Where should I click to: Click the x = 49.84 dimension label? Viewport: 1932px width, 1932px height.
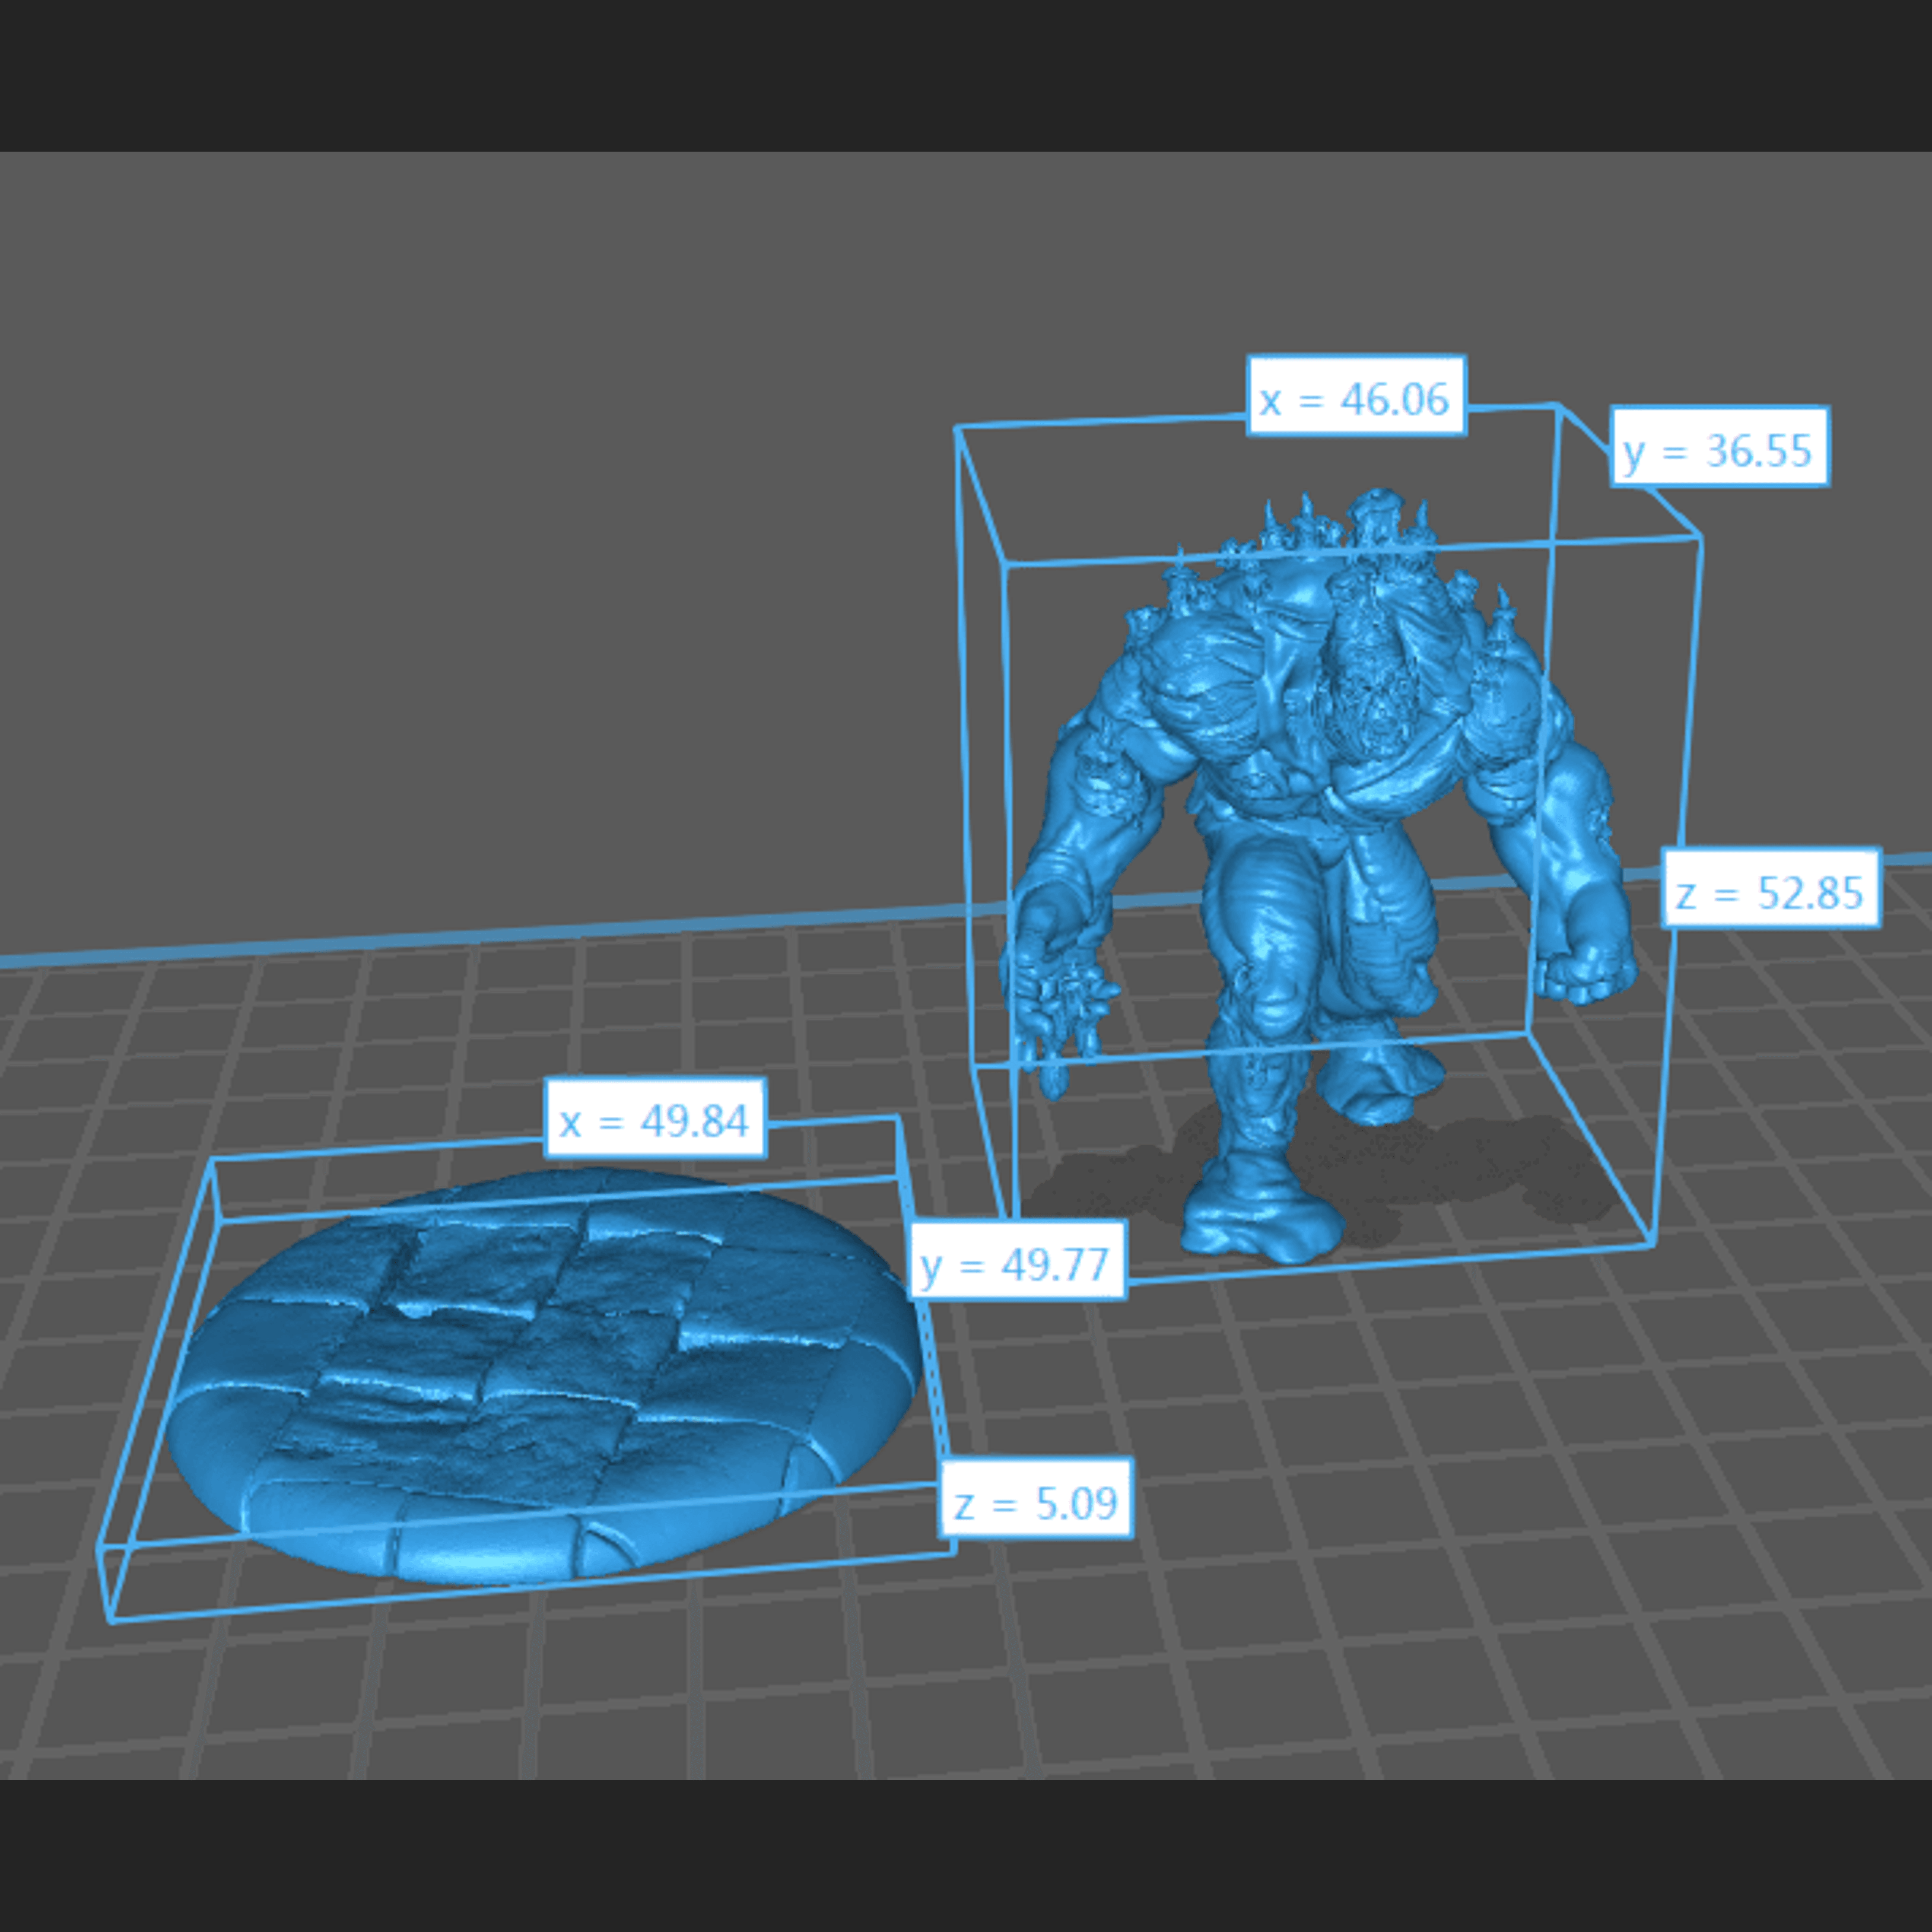pos(655,1117)
